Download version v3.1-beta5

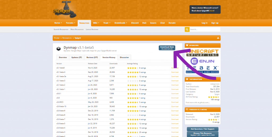point(175,68)
